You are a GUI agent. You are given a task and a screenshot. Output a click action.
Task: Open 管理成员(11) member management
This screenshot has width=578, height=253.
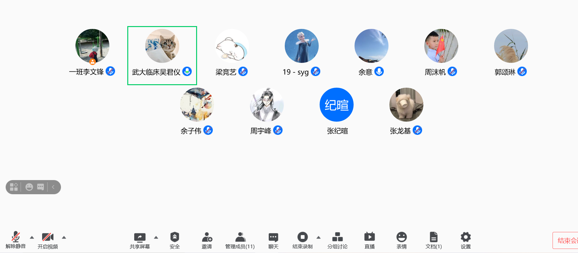point(240,241)
